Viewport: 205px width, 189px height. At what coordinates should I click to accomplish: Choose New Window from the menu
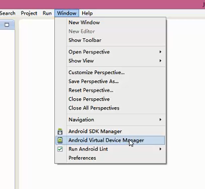coord(110,22)
